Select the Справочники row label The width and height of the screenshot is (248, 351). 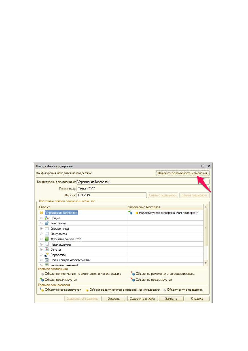pos(60,229)
